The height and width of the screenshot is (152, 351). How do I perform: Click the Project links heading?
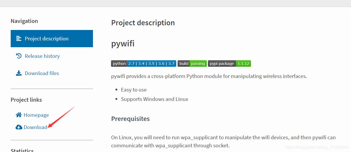(x=26, y=100)
